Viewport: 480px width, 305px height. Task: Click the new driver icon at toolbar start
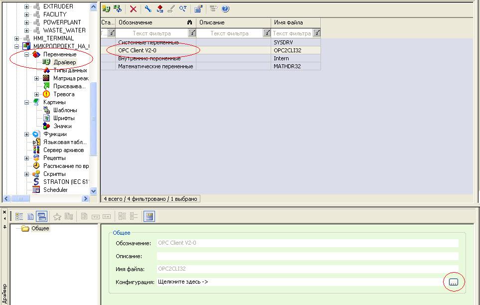(x=106, y=9)
